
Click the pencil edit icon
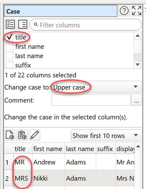coord(35,135)
